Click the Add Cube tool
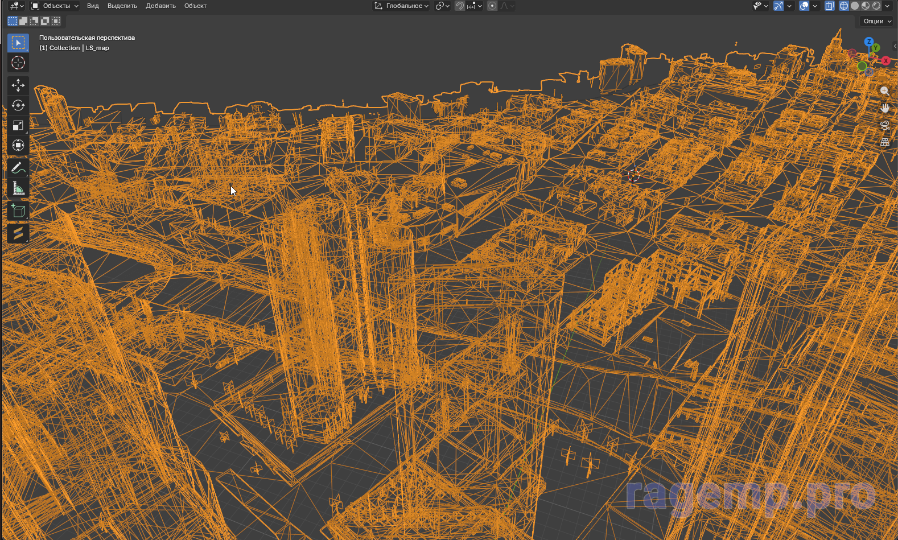The width and height of the screenshot is (898, 540). pos(18,211)
